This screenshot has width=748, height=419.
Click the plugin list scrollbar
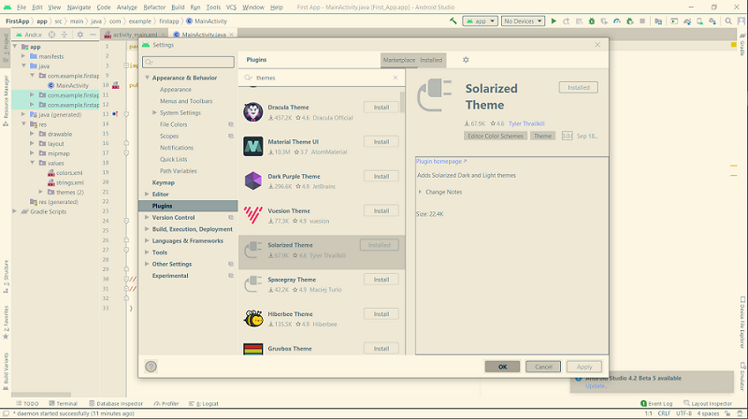coord(402,103)
